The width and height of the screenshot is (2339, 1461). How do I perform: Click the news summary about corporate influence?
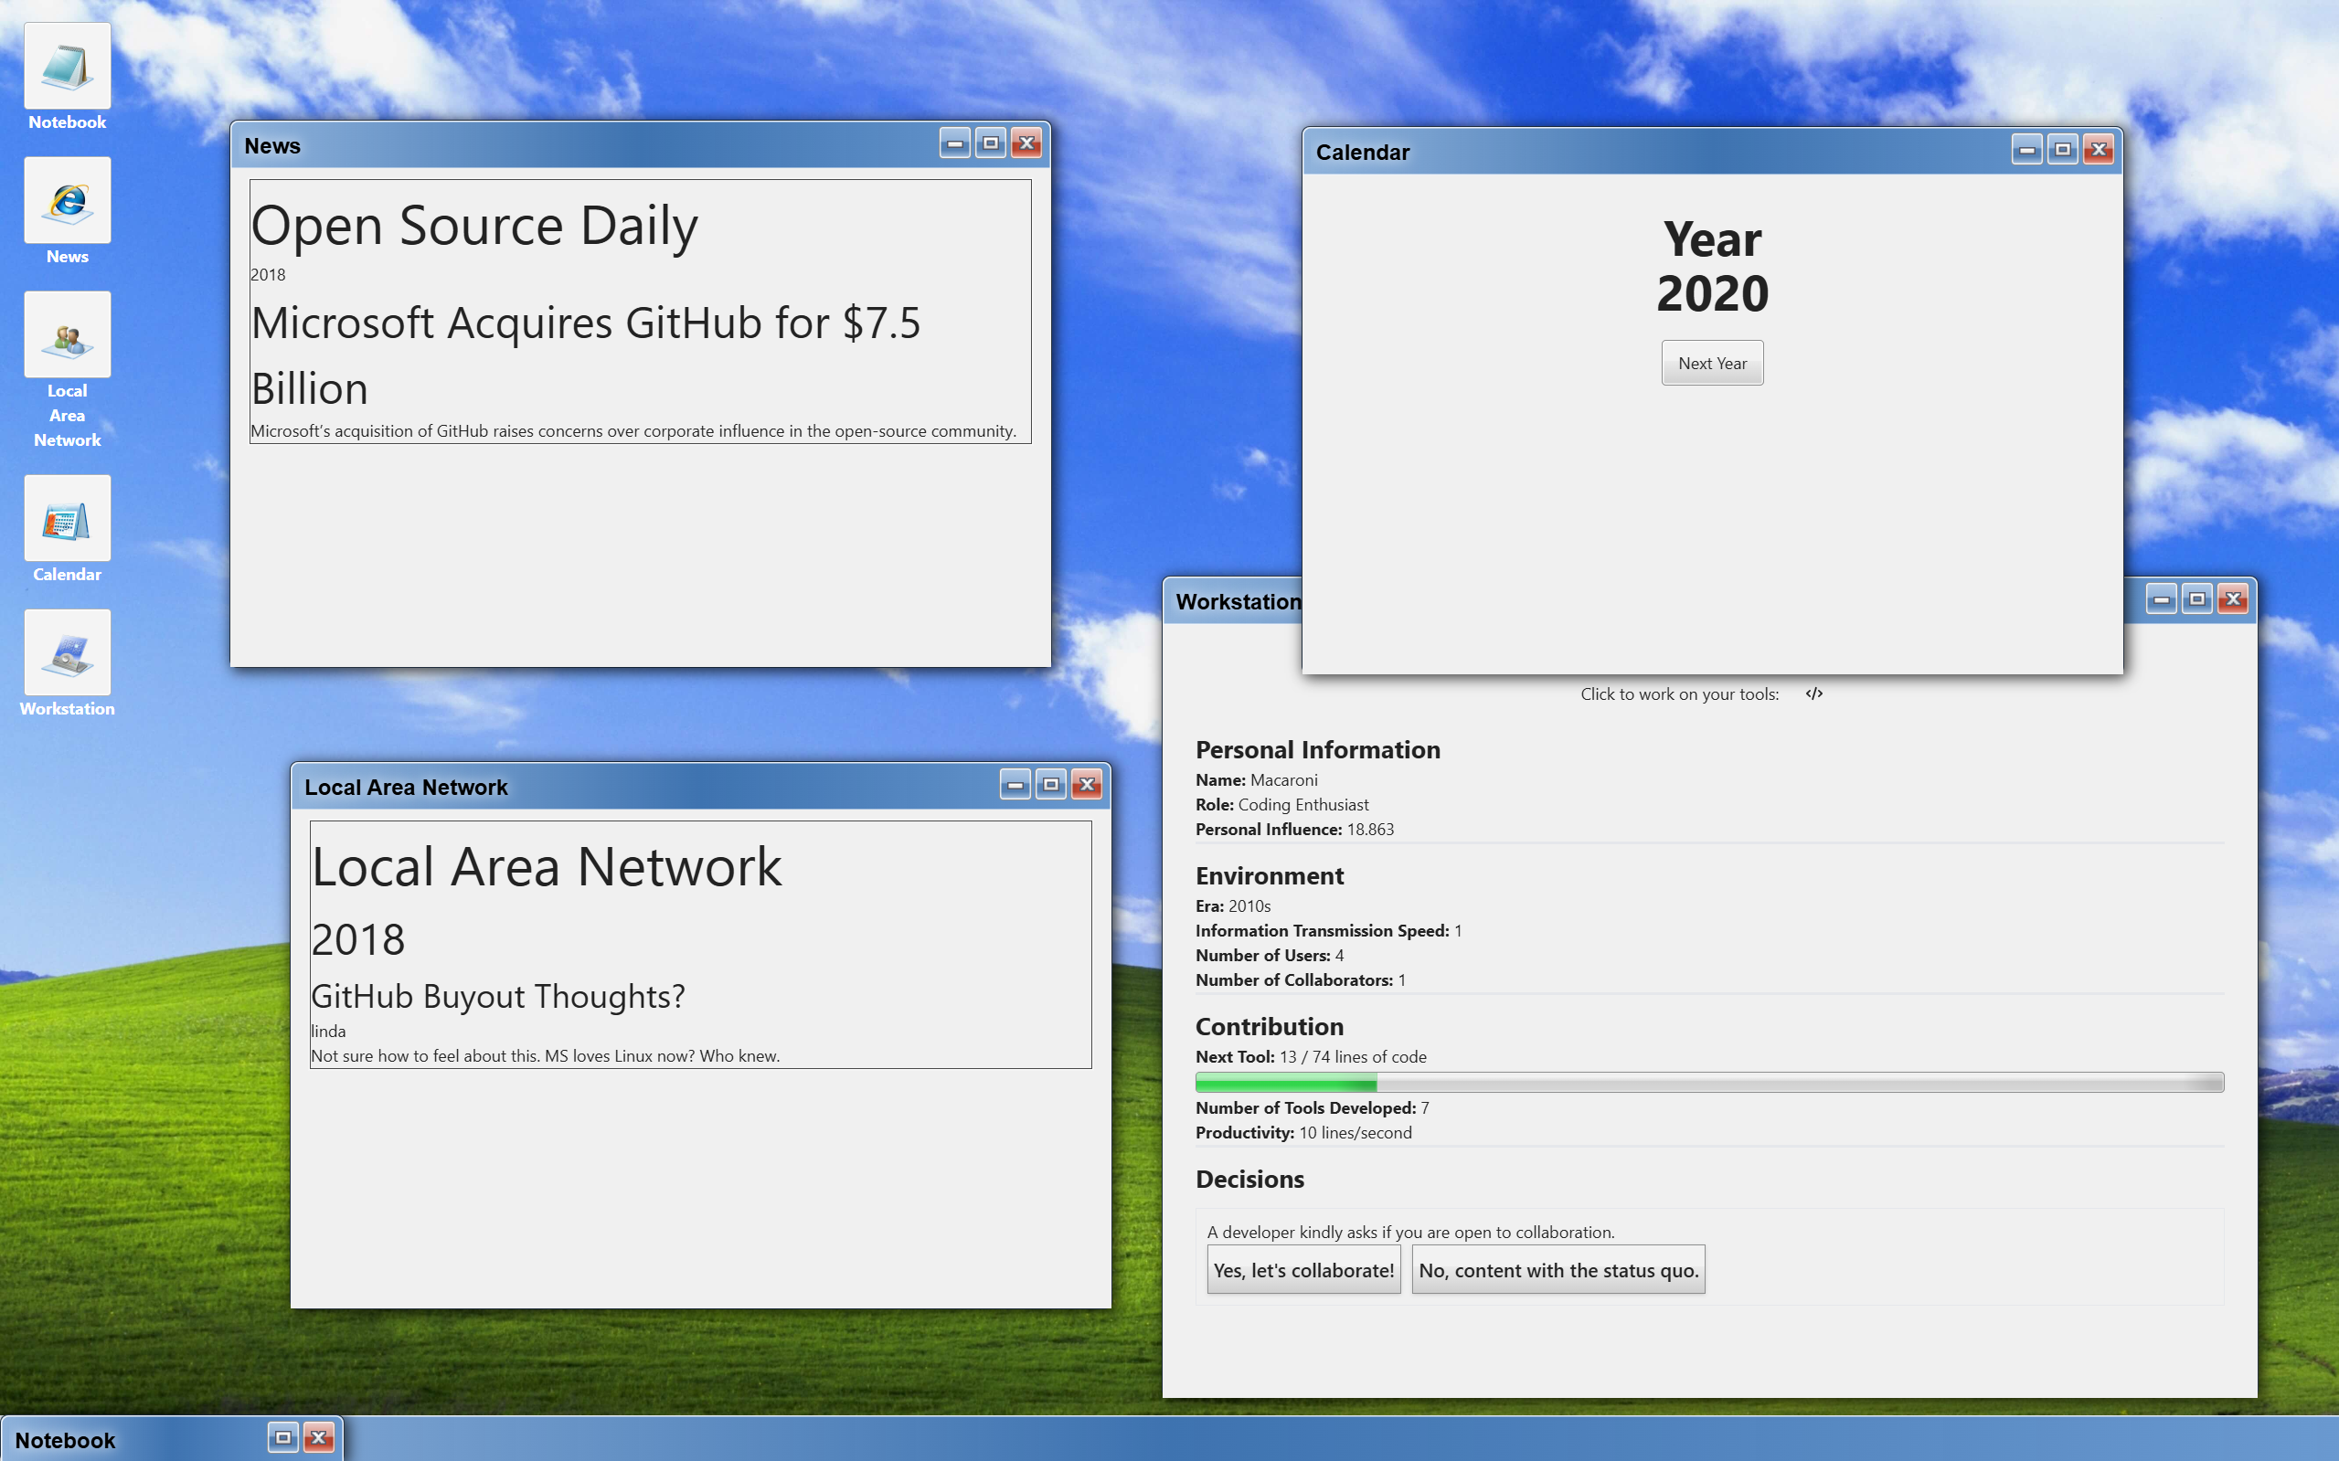click(633, 431)
